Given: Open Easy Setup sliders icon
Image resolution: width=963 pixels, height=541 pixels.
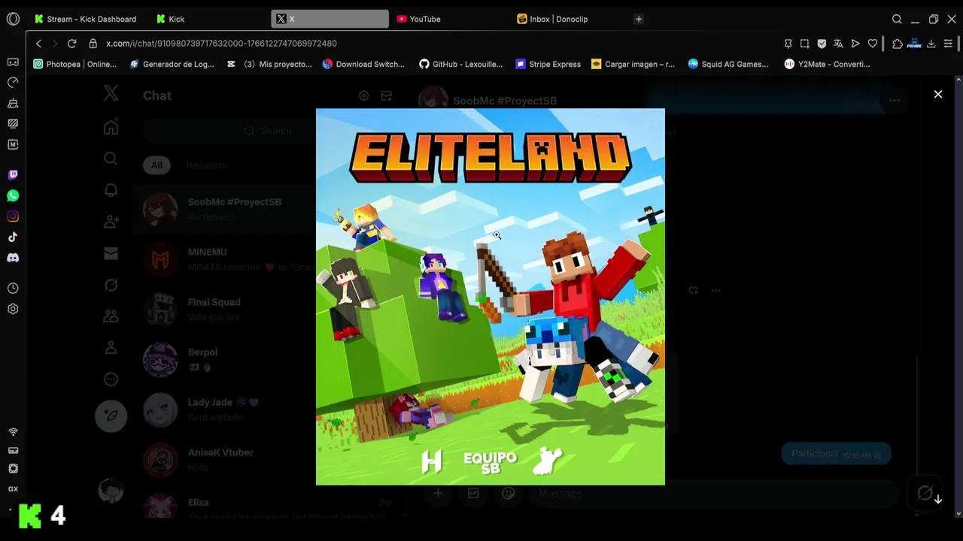Looking at the screenshot, I should coord(948,44).
